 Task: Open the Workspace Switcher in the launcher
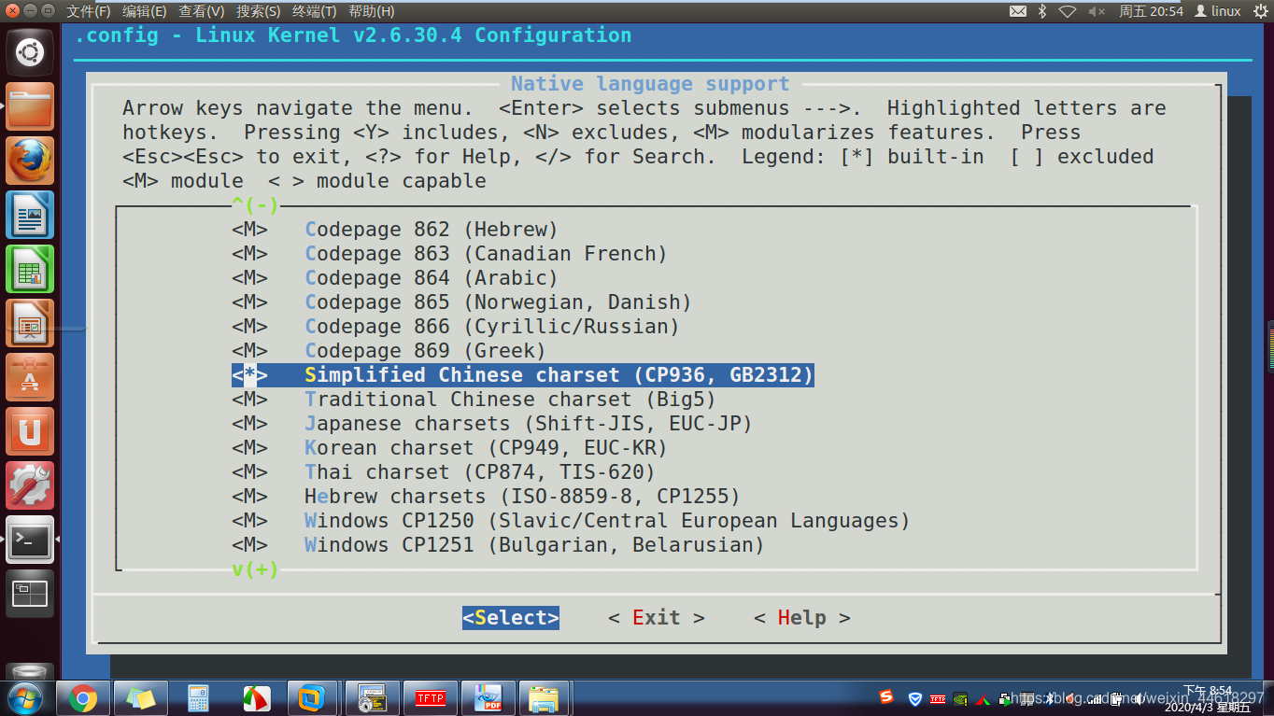coord(30,594)
